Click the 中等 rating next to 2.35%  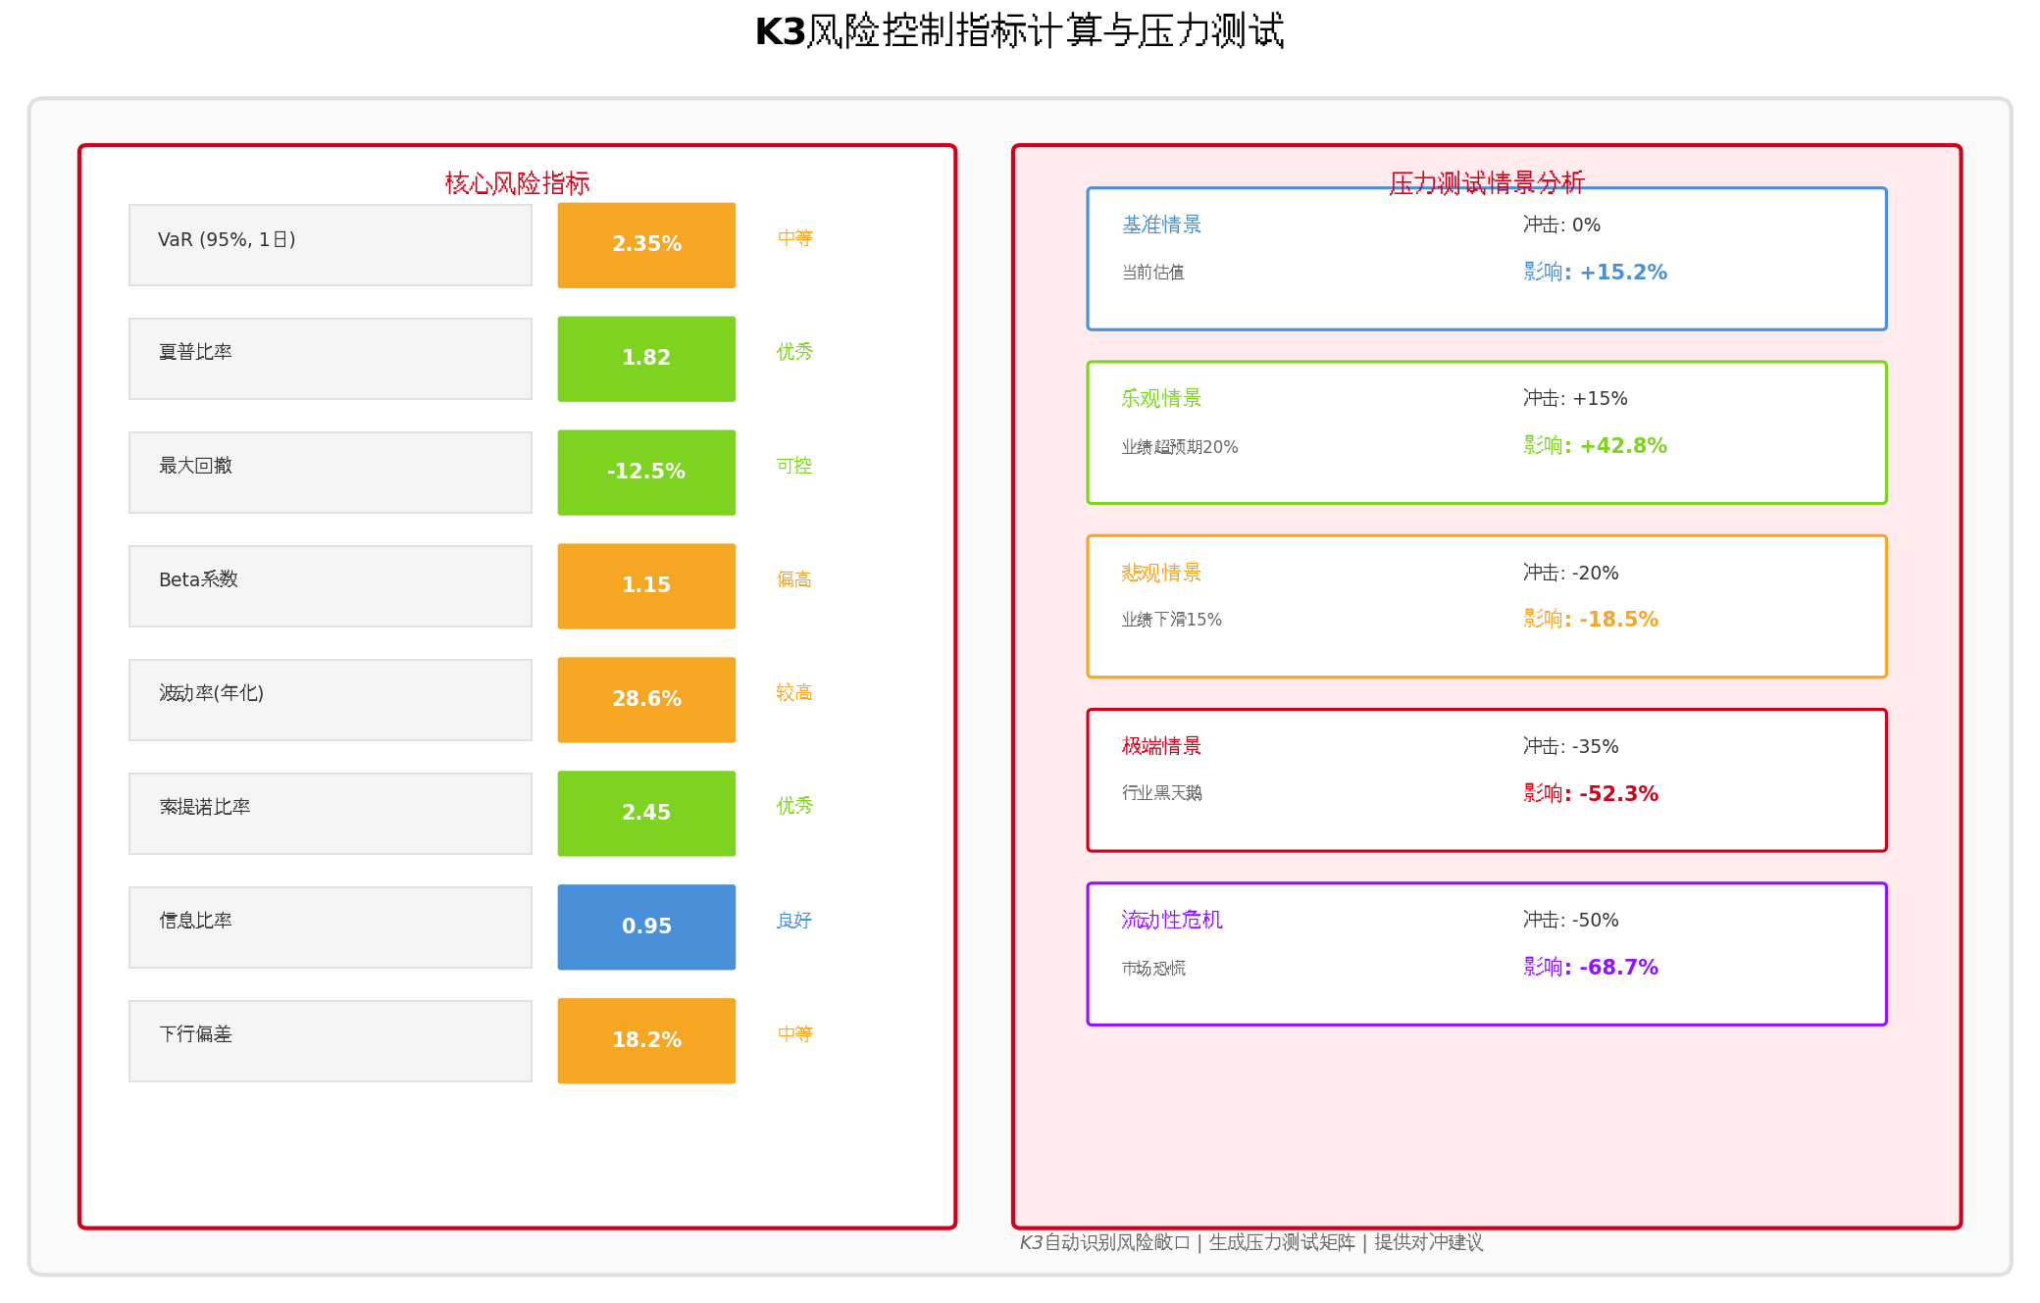pos(794,238)
